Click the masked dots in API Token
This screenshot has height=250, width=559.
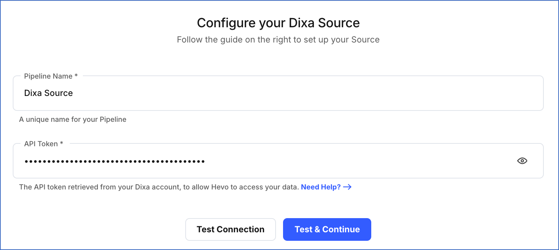point(114,161)
